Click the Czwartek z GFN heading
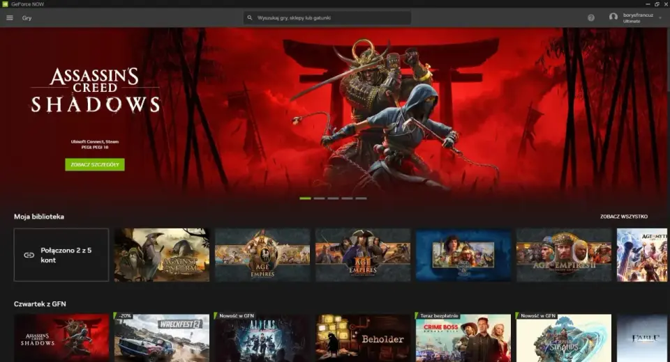 40,304
